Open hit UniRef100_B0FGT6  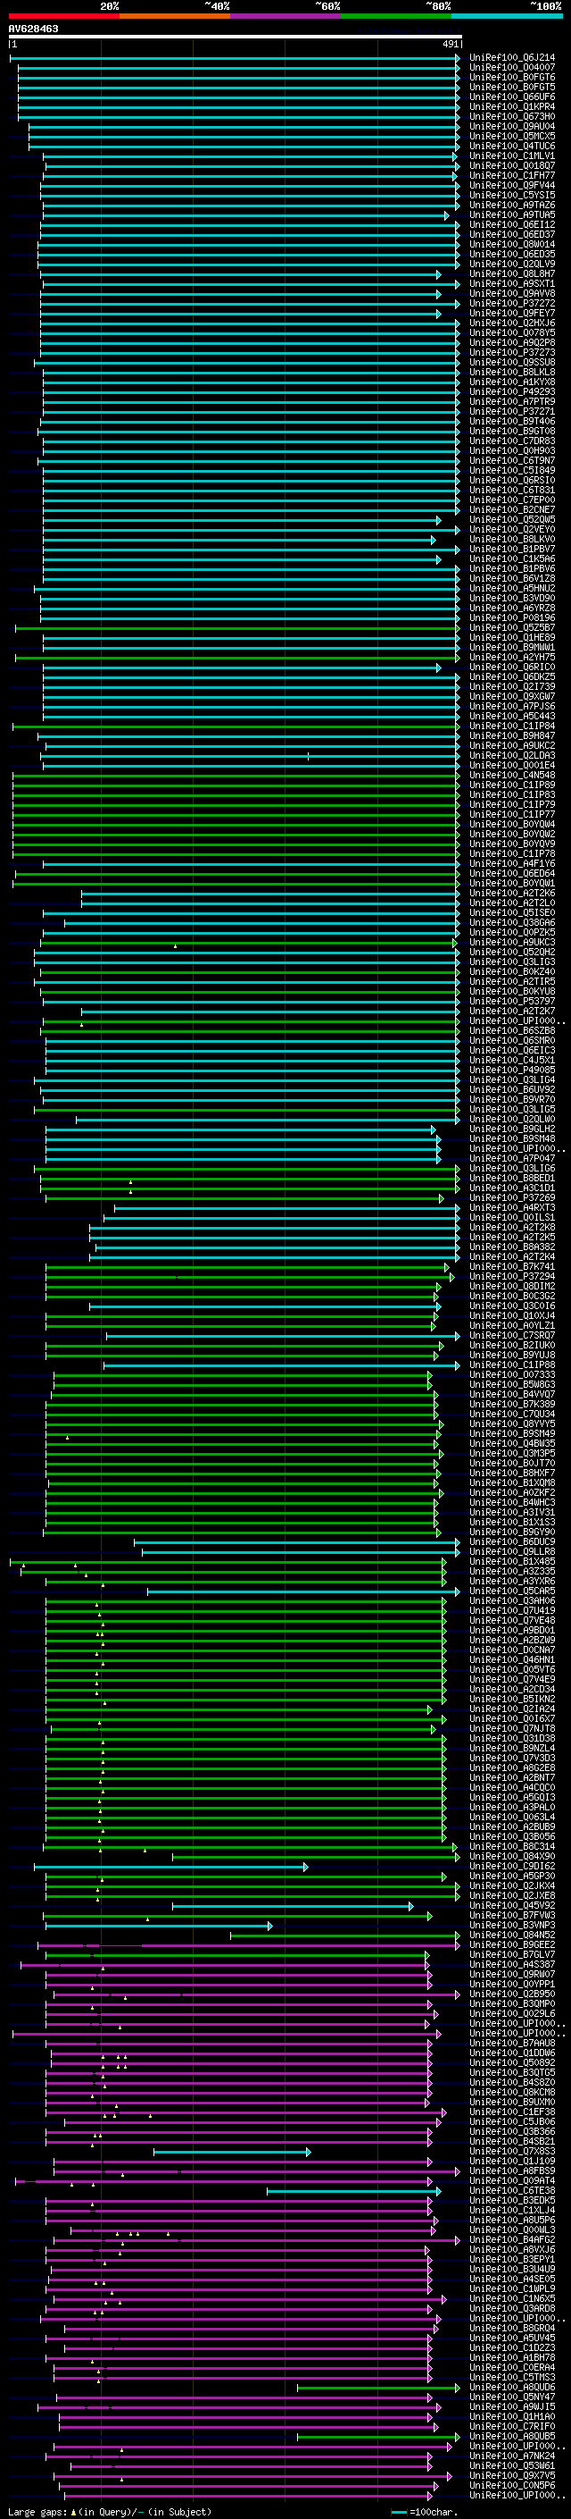click(x=512, y=77)
